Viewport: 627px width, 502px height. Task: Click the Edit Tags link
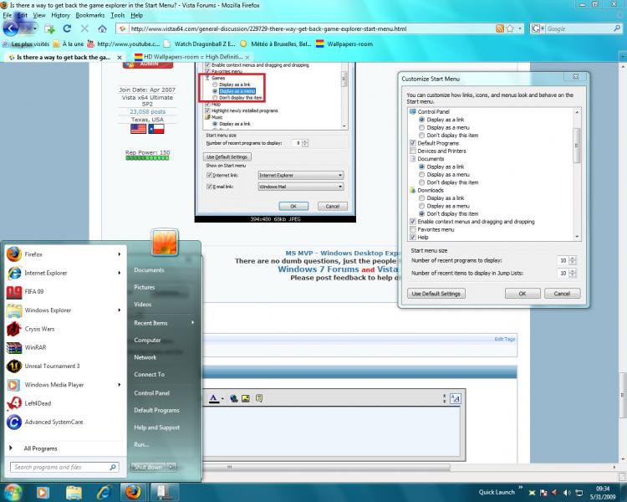(x=505, y=339)
